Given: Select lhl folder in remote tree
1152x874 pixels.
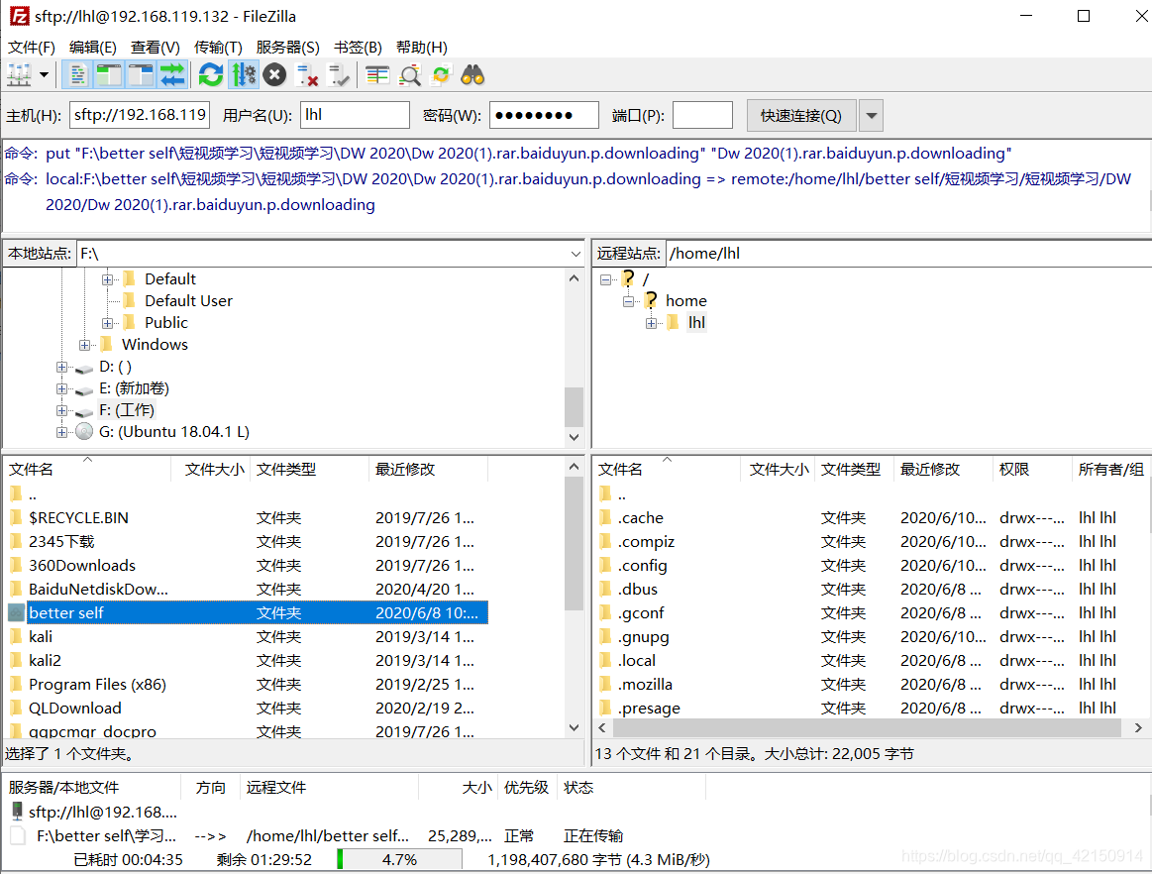Looking at the screenshot, I should coord(696,323).
